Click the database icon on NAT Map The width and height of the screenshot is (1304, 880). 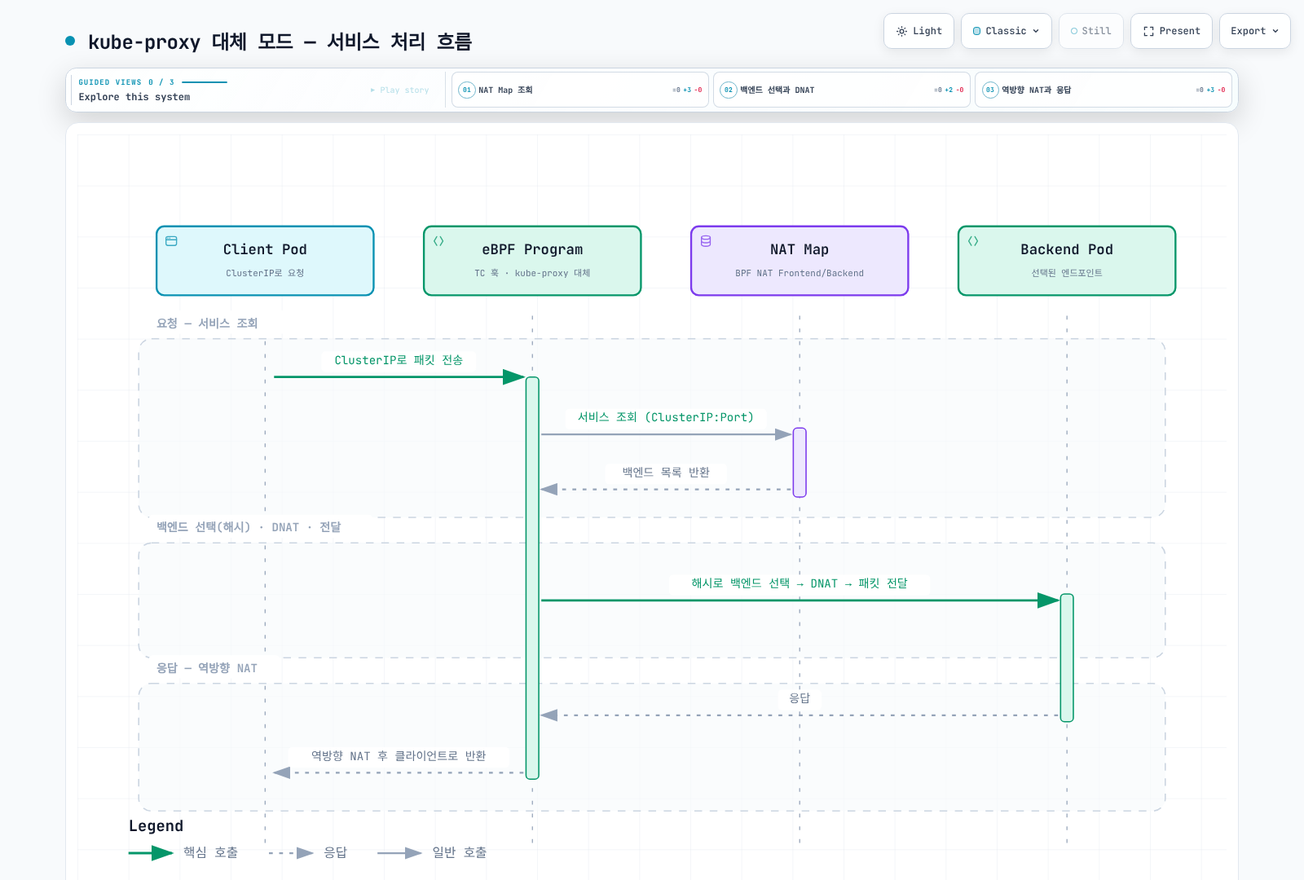tap(706, 241)
